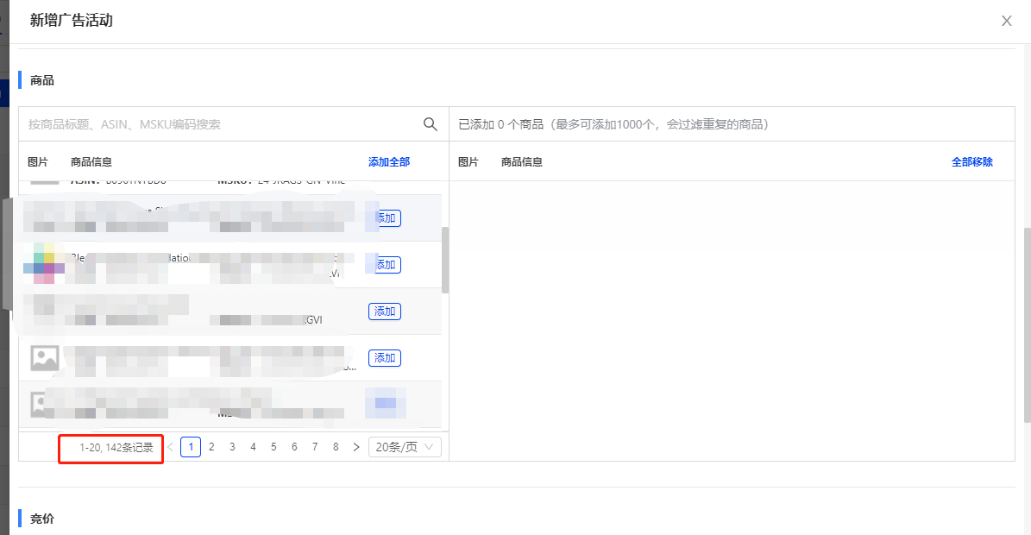This screenshot has width=1031, height=535.
Task: Click the '1-20, 142条记录' record count text
Action: pos(116,448)
